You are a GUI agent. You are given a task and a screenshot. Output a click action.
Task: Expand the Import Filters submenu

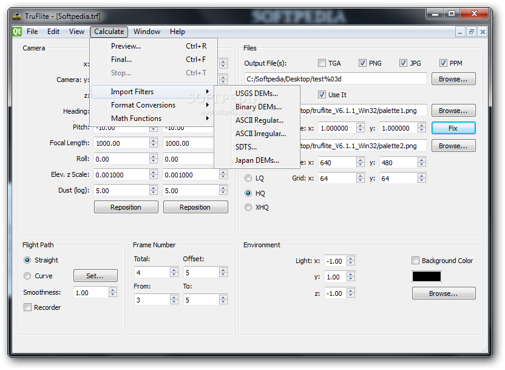pyautogui.click(x=152, y=92)
